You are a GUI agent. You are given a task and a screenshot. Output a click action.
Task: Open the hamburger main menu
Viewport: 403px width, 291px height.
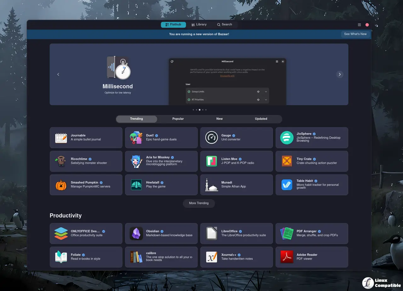tap(359, 25)
